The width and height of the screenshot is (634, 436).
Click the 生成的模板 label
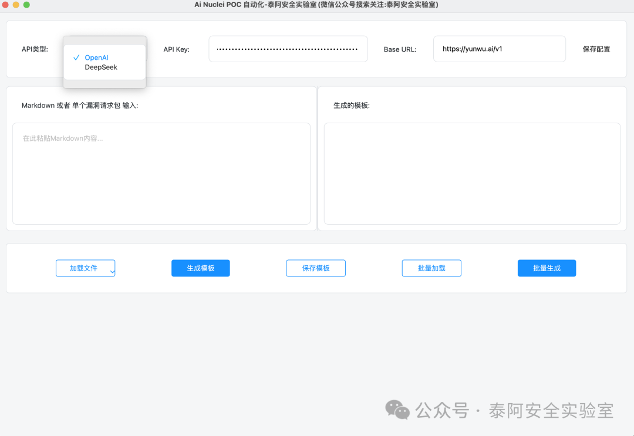[352, 106]
